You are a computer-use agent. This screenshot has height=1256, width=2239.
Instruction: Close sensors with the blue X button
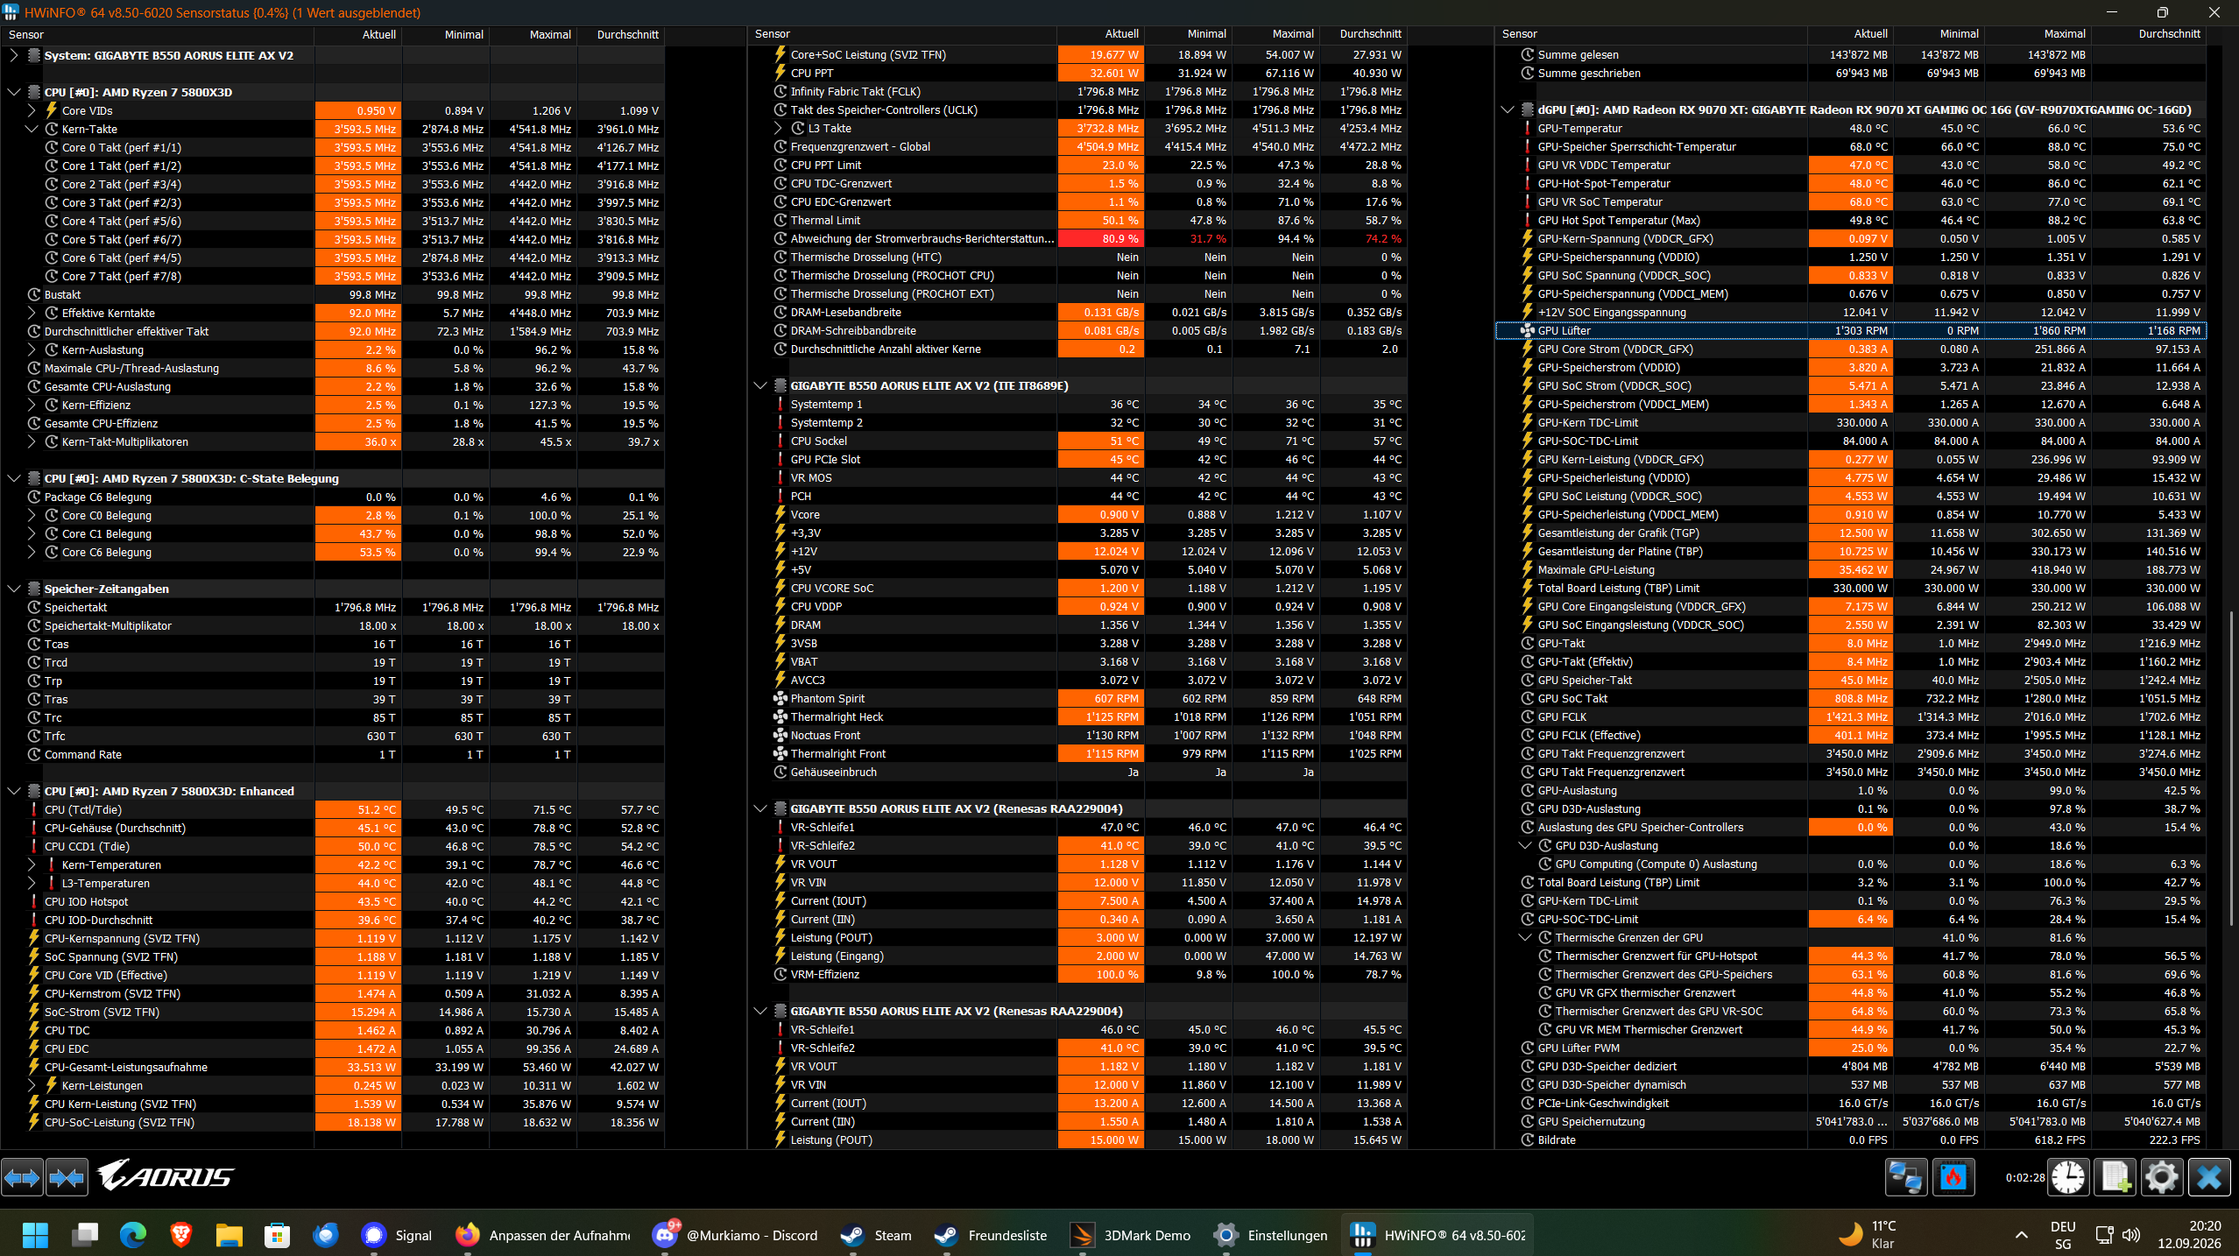2209,1177
